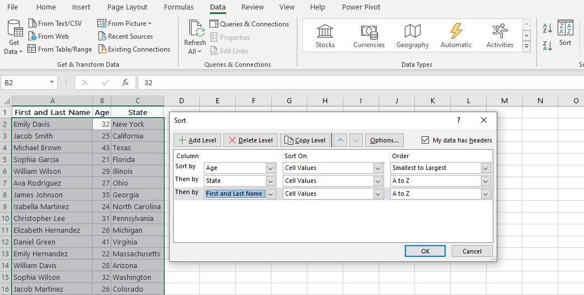Switch to the Review tab

[x=253, y=7]
